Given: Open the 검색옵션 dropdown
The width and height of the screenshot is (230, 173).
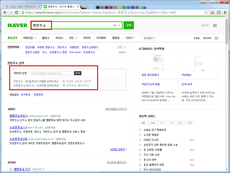Looking at the screenshot, I should (149, 38).
